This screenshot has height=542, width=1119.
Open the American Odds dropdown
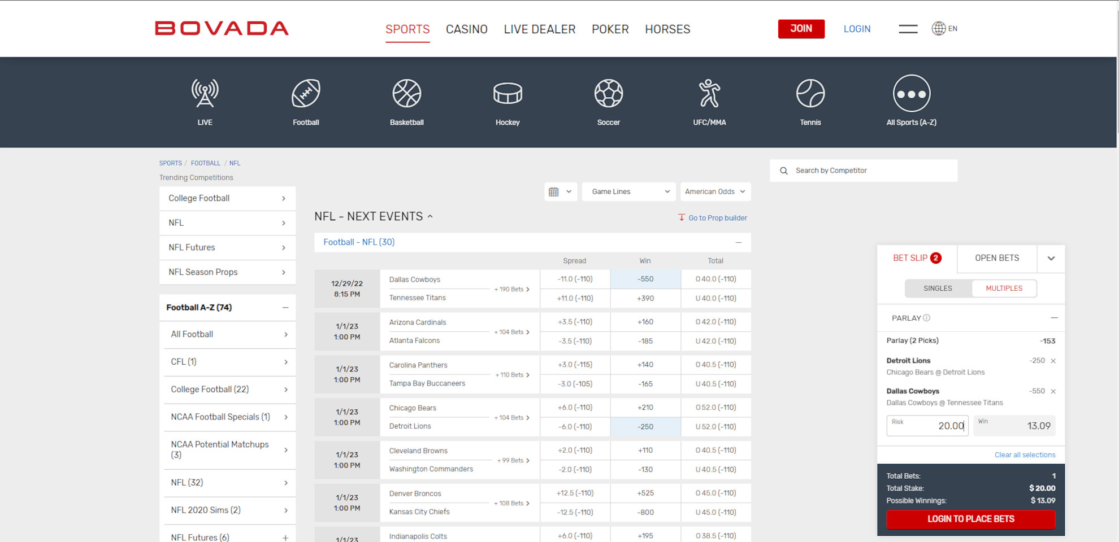tap(715, 191)
